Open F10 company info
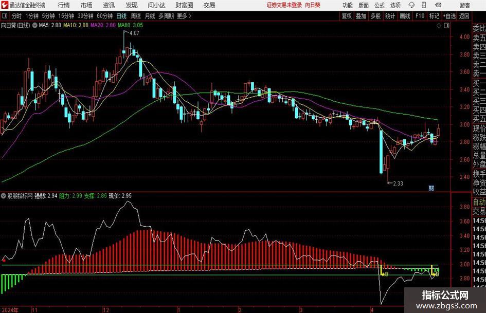Viewport: 486px width, 313px height. [420, 16]
